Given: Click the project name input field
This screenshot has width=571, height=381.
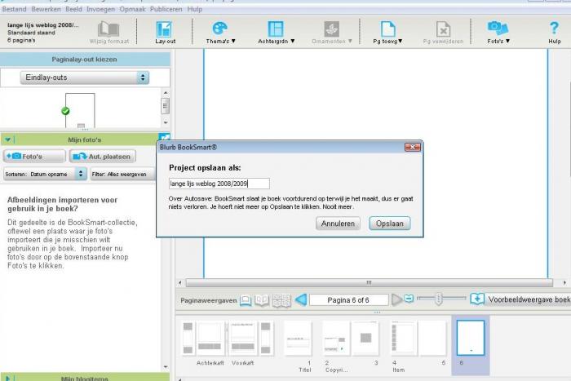Looking at the screenshot, I should (219, 184).
